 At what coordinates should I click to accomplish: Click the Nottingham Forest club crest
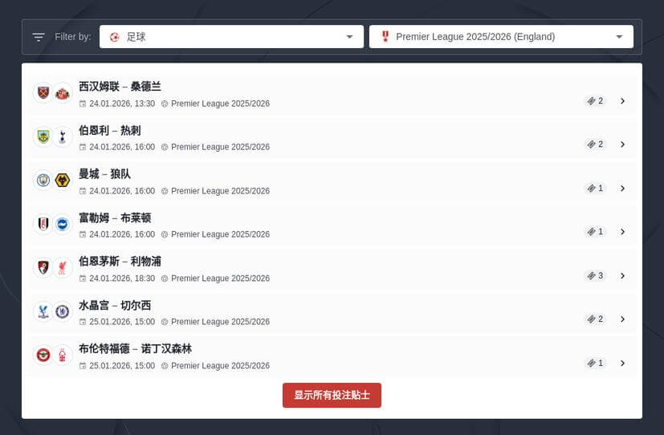63,355
